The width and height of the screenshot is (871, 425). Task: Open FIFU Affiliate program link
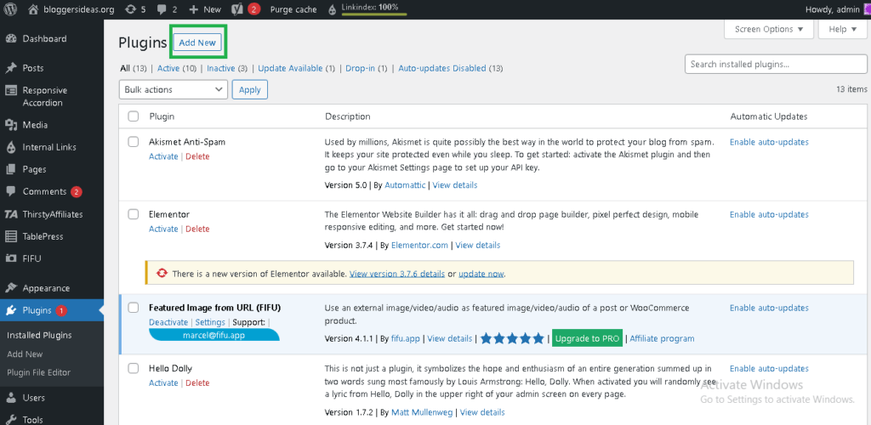click(662, 338)
